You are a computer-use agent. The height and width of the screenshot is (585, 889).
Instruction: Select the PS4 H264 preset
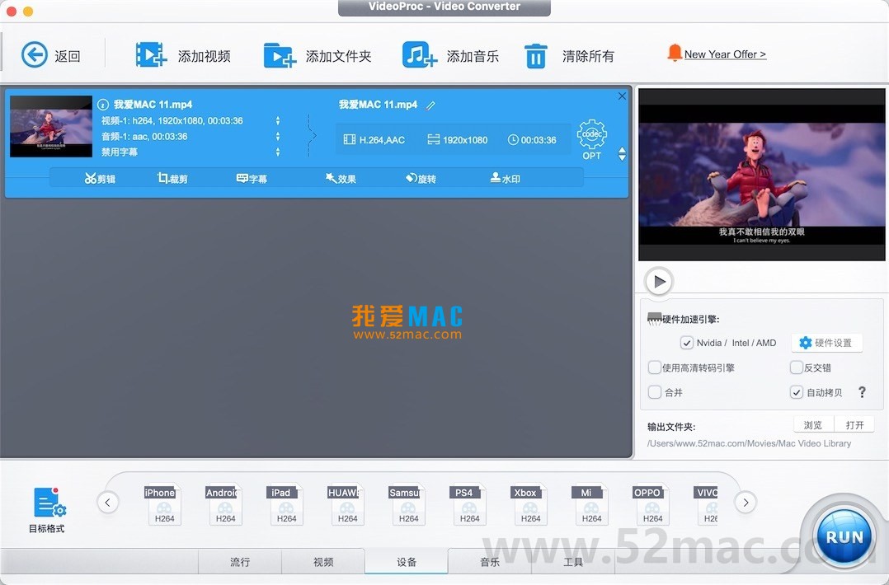(x=469, y=504)
